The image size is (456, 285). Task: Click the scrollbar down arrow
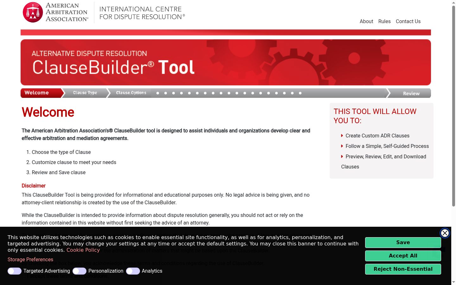click(453, 282)
